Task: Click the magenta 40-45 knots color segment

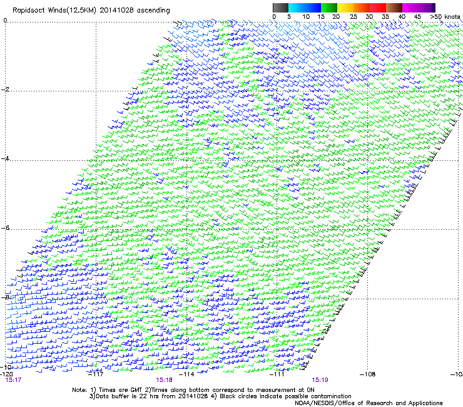Action: pyautogui.click(x=410, y=8)
